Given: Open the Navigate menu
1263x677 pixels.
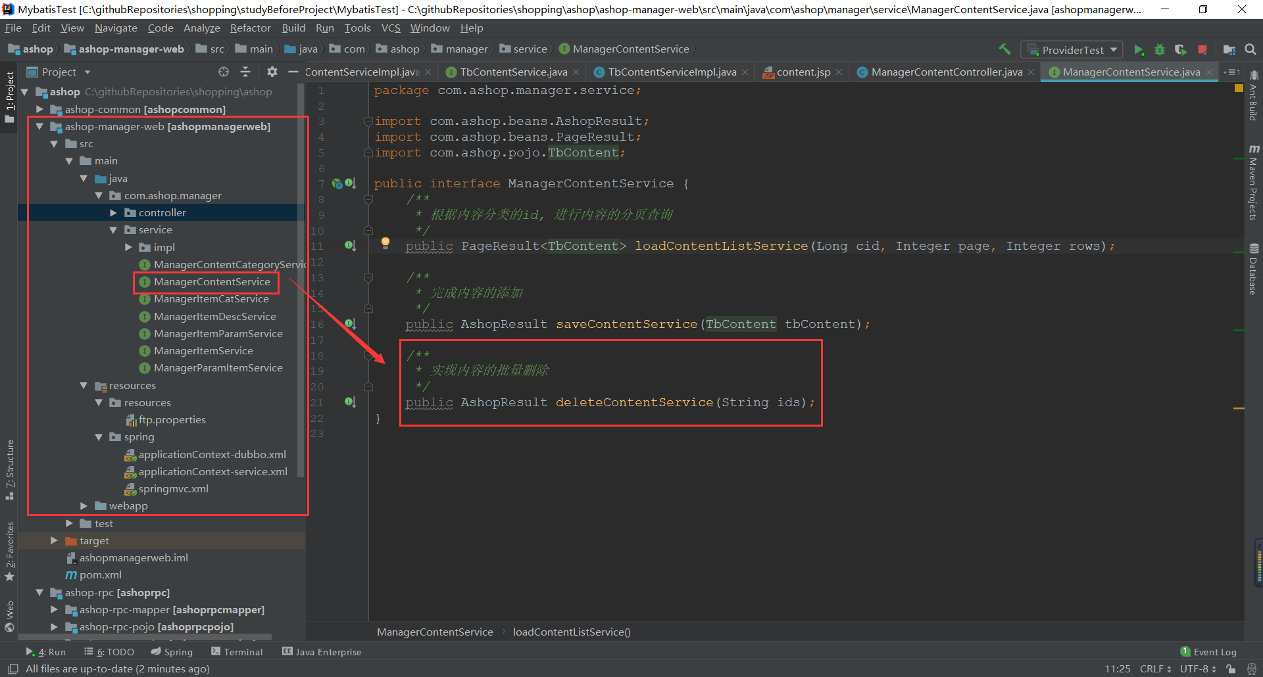Looking at the screenshot, I should point(116,28).
